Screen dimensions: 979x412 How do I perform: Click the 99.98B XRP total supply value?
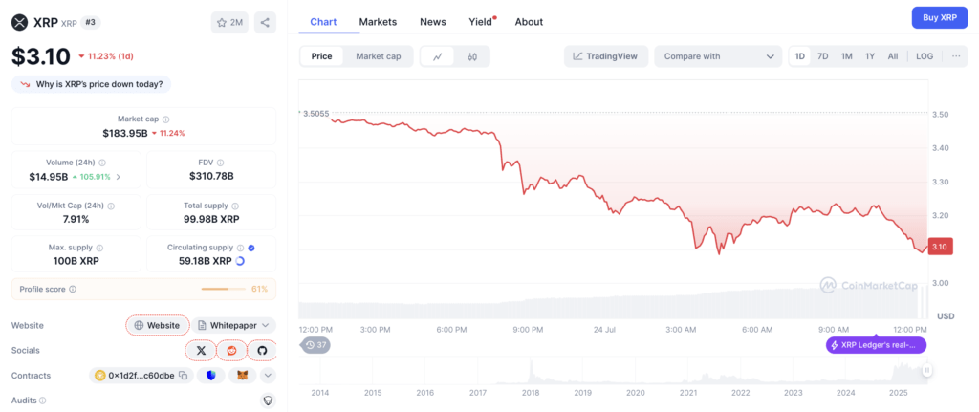[211, 219]
